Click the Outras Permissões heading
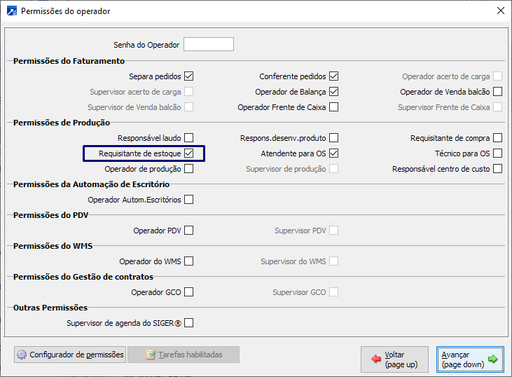 [x=50, y=308]
